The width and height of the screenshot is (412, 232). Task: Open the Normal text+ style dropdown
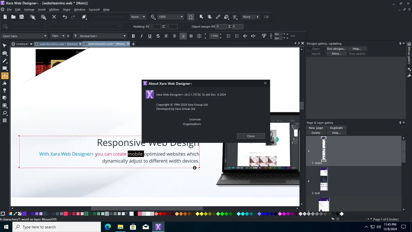click(125, 36)
